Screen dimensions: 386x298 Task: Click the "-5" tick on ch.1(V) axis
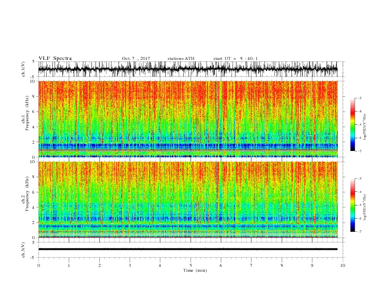tap(33, 77)
